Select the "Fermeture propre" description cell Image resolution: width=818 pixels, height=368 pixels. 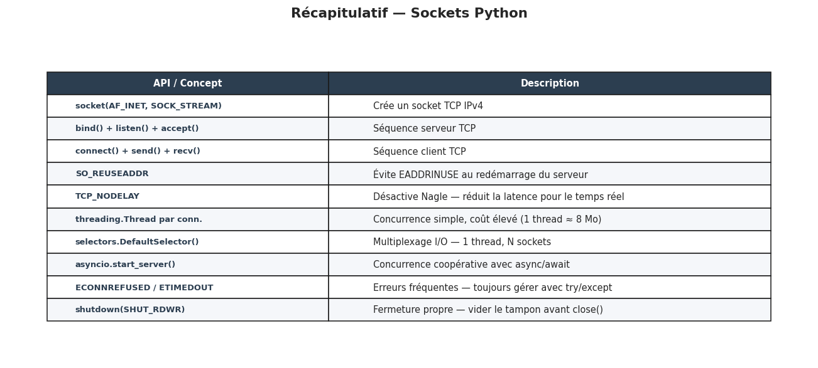(488, 310)
